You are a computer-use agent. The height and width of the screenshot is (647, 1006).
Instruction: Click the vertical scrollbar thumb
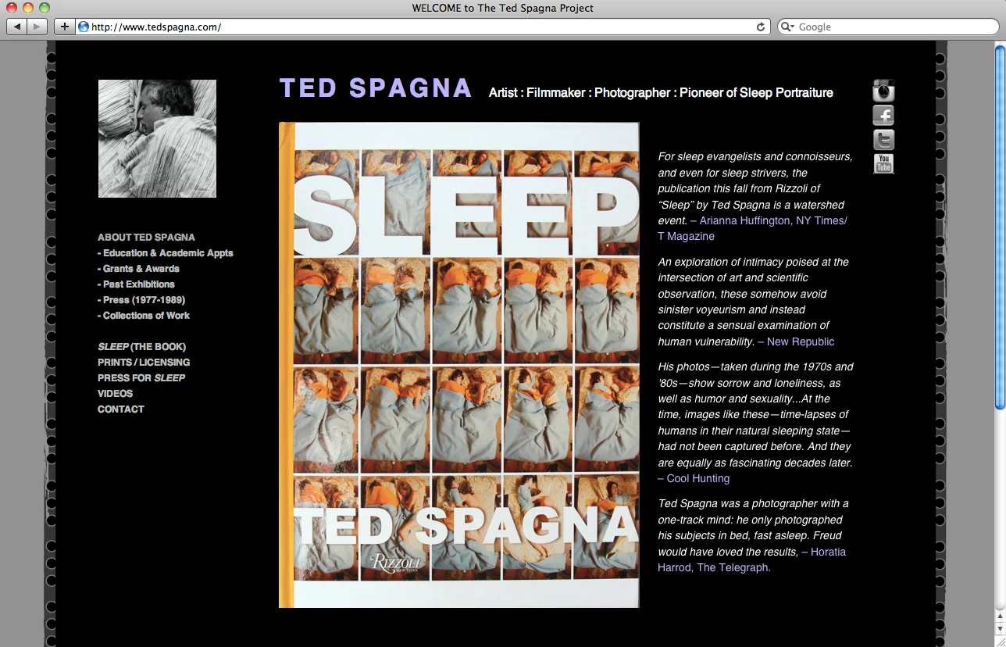[x=1000, y=227]
